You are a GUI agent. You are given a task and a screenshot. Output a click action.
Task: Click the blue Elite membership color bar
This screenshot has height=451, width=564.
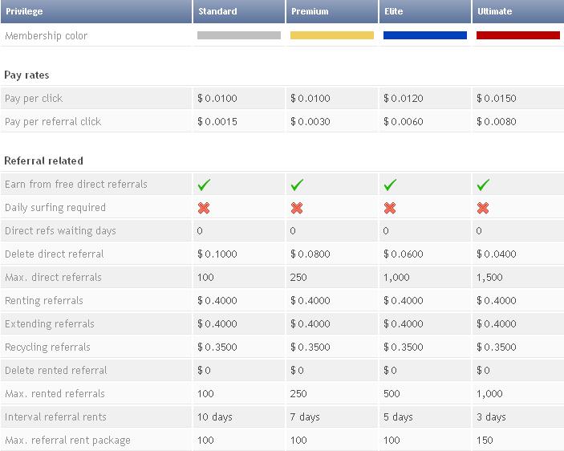425,35
